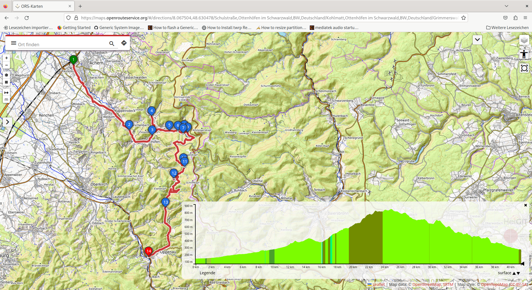532x290 pixels.
Task: Switch surface chart with down triangle
Action: 518,273
